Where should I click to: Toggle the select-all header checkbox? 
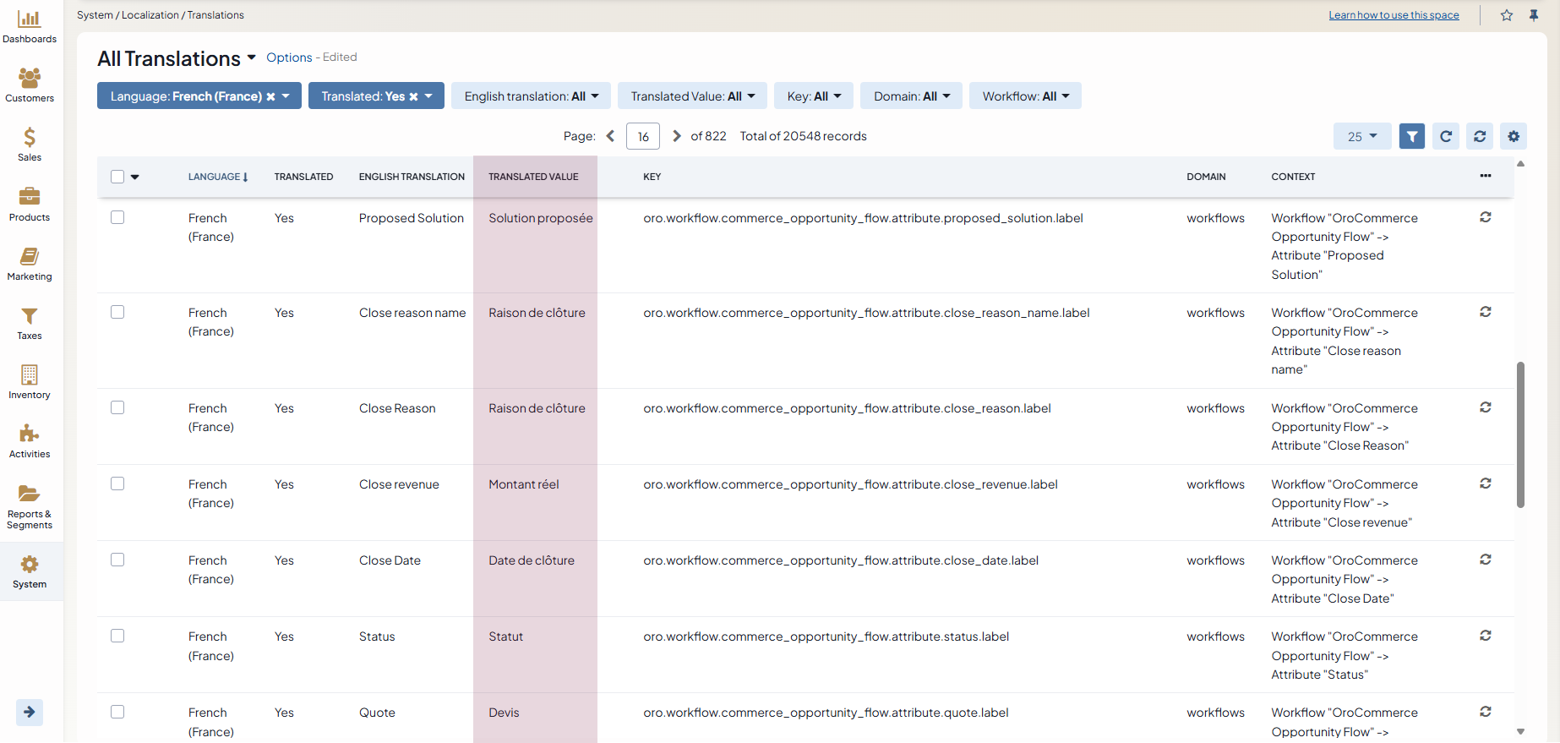[x=117, y=177]
